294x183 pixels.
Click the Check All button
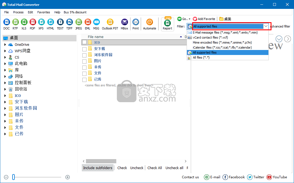[x=155, y=168]
